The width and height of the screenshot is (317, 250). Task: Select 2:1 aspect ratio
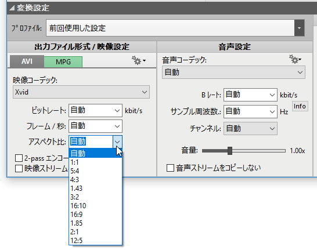[95, 231]
